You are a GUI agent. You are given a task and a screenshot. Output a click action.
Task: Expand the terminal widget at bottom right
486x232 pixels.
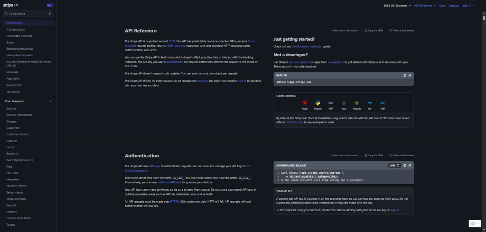[475, 223]
